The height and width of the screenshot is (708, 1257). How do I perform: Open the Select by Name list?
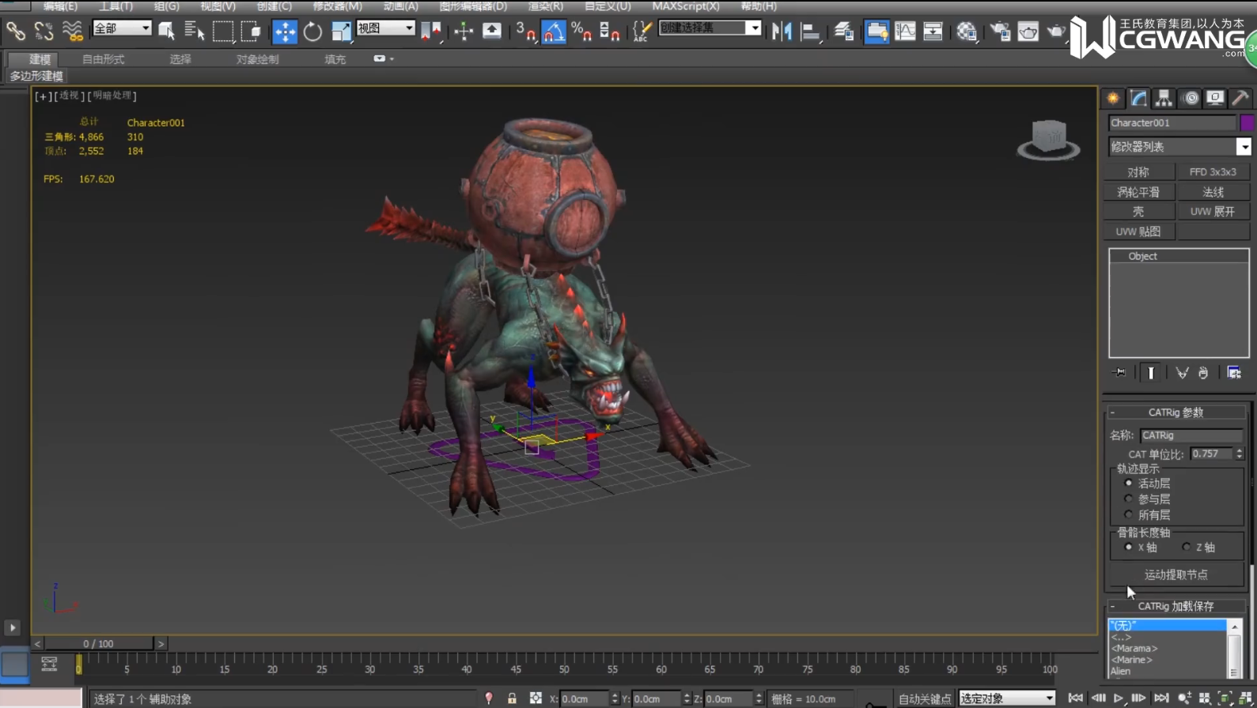tap(194, 31)
